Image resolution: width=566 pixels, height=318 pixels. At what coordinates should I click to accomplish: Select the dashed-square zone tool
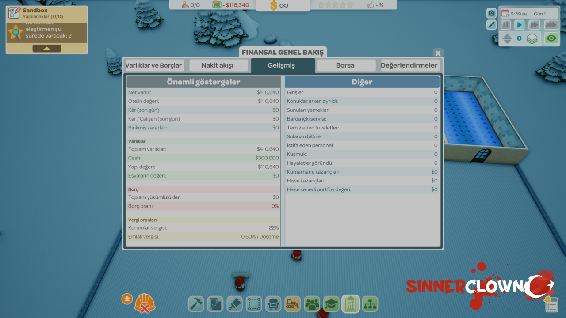pyautogui.click(x=254, y=304)
